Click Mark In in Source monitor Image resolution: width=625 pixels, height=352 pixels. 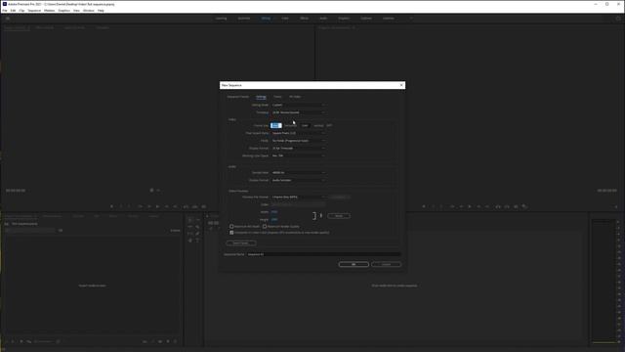click(x=121, y=206)
